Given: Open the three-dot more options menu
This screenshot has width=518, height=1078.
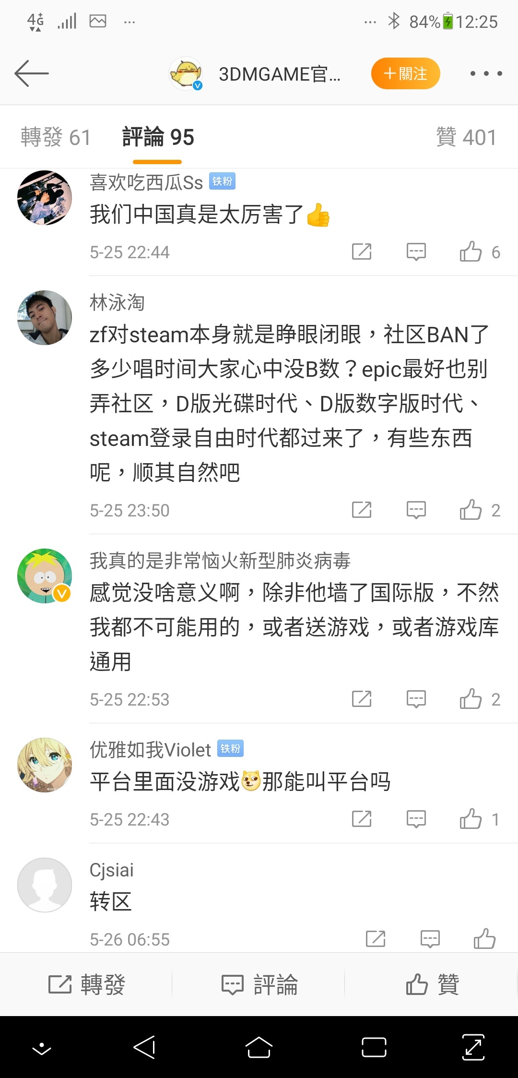Looking at the screenshot, I should 486,73.
